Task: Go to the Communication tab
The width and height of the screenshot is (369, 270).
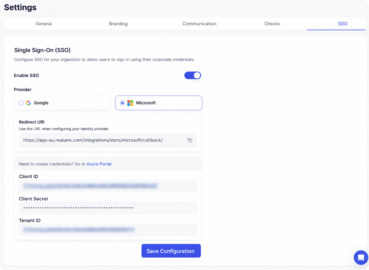Action: (199, 24)
